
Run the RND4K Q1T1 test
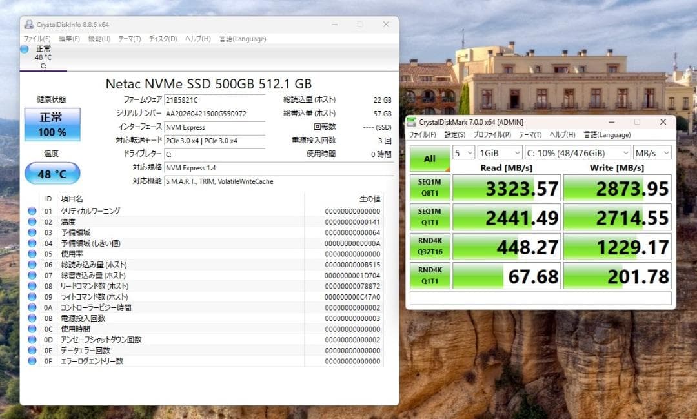pos(430,276)
